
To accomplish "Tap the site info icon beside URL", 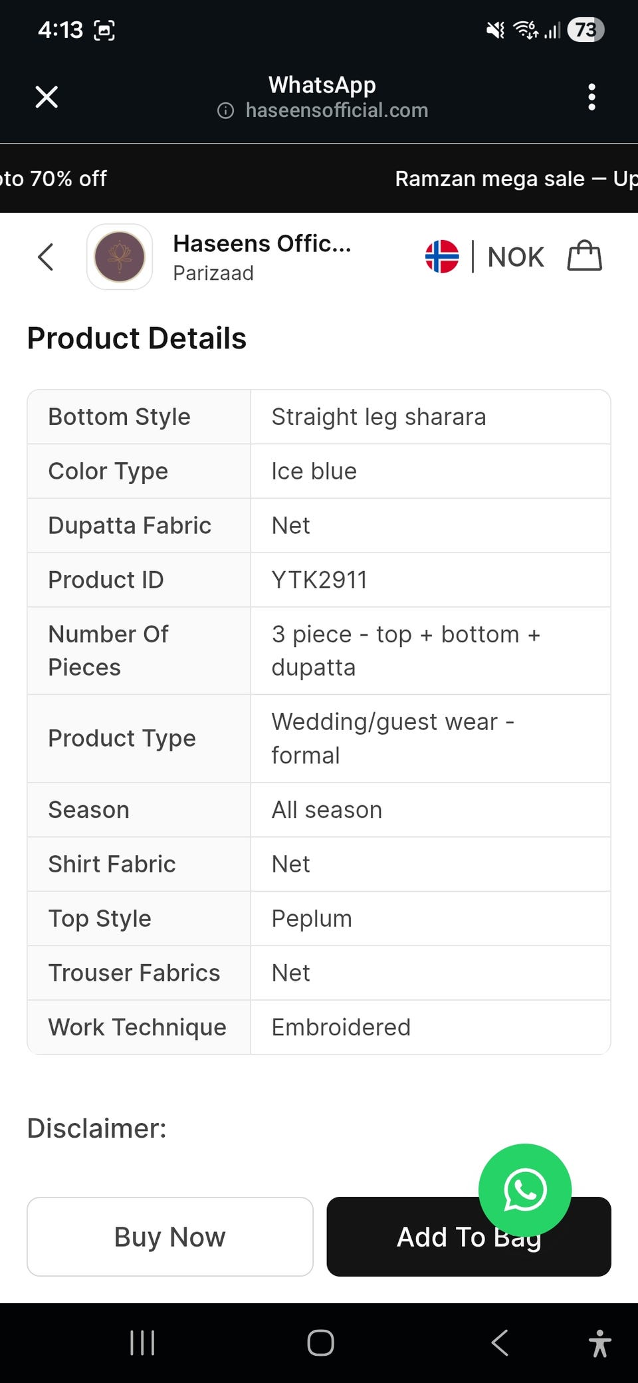I will tap(226, 110).
